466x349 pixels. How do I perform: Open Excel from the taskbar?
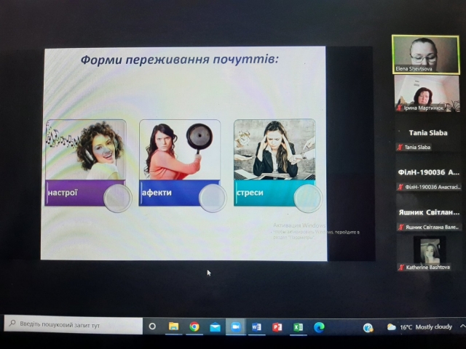tap(298, 326)
